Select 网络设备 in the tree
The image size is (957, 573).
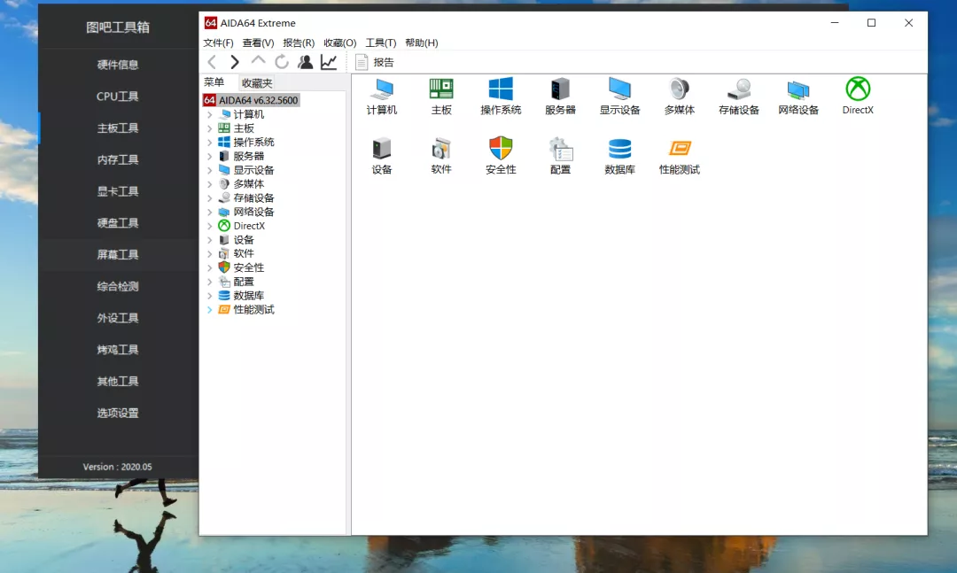coord(253,213)
